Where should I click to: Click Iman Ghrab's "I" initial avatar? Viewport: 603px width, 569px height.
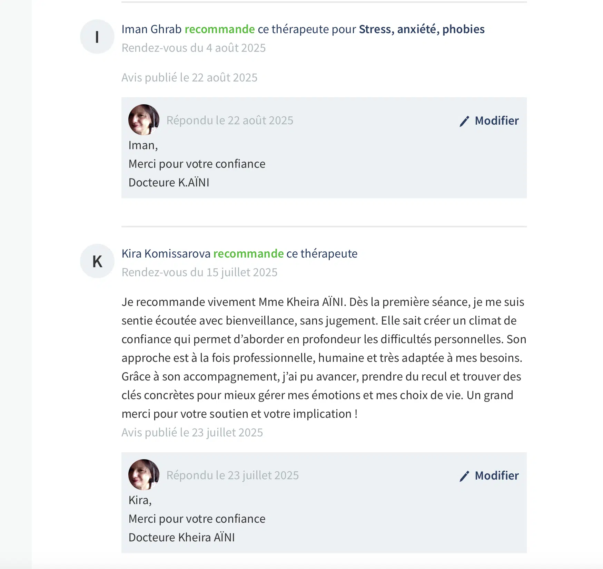[97, 37]
